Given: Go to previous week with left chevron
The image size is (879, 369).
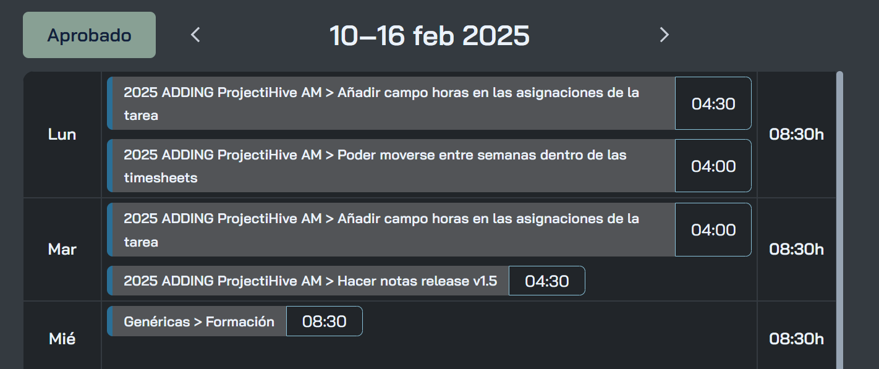Looking at the screenshot, I should [x=195, y=35].
